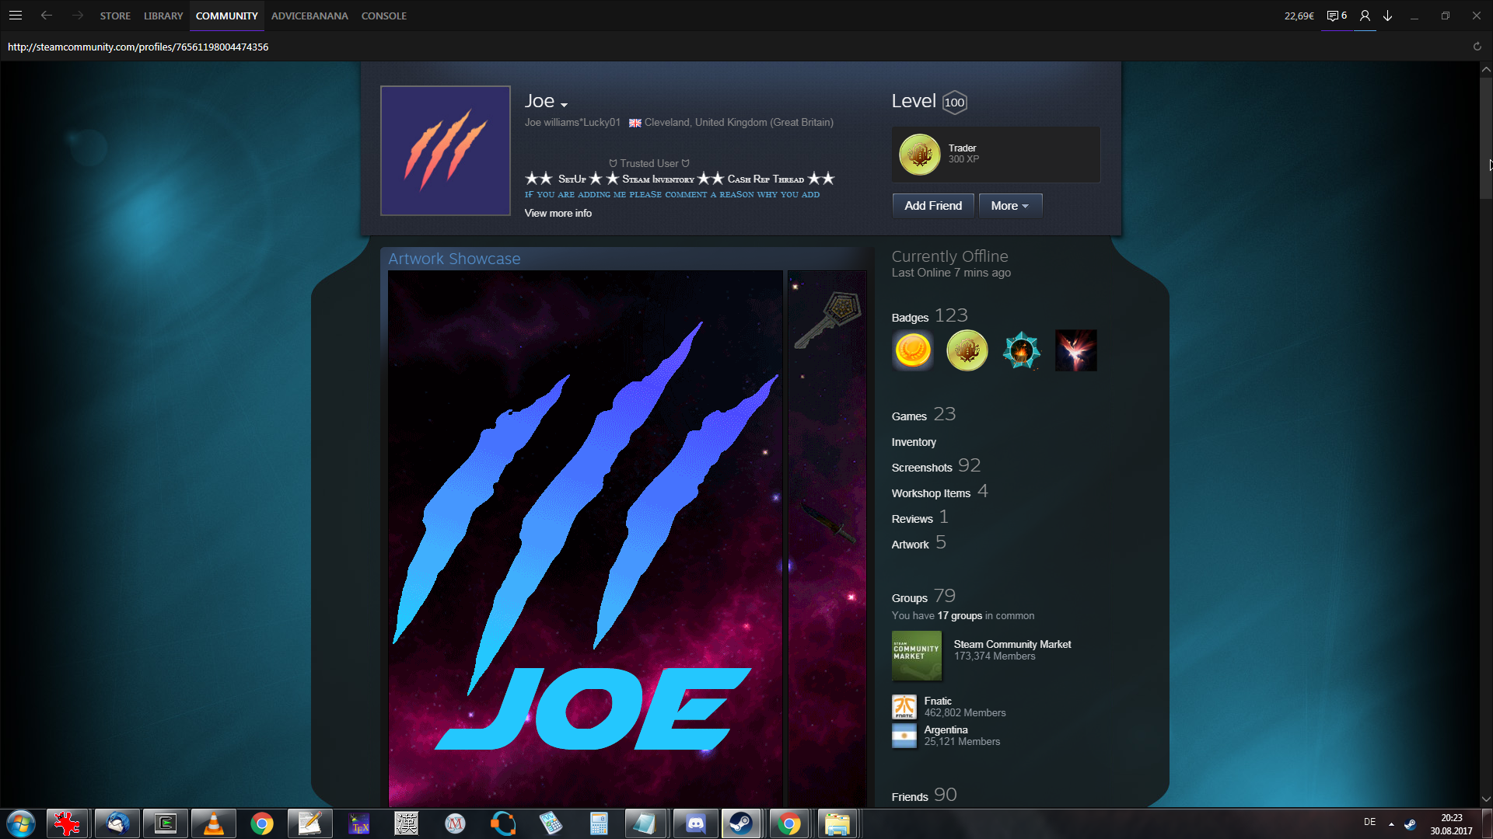Click the Joe claw artwork thumbnail
The height and width of the screenshot is (839, 1493).
click(585, 536)
